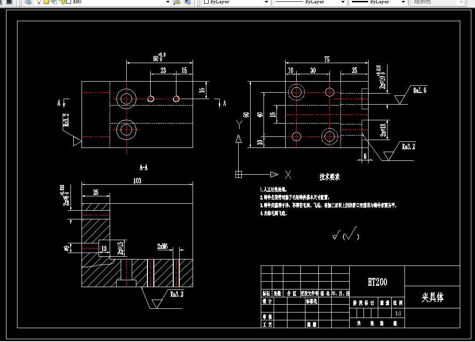Select the 2xM6 thread callout
475x342 pixels.
[x=162, y=246]
